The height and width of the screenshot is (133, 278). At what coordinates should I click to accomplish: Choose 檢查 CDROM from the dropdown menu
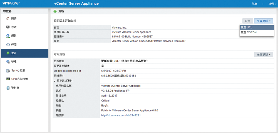[257, 32]
